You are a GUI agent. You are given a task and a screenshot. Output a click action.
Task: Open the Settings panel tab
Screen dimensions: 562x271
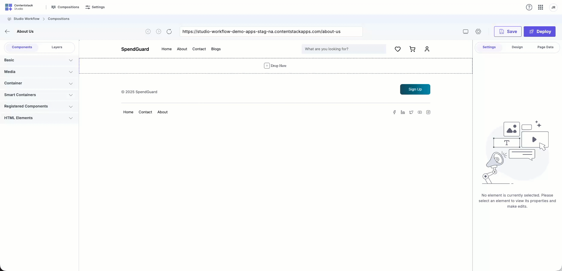point(489,47)
